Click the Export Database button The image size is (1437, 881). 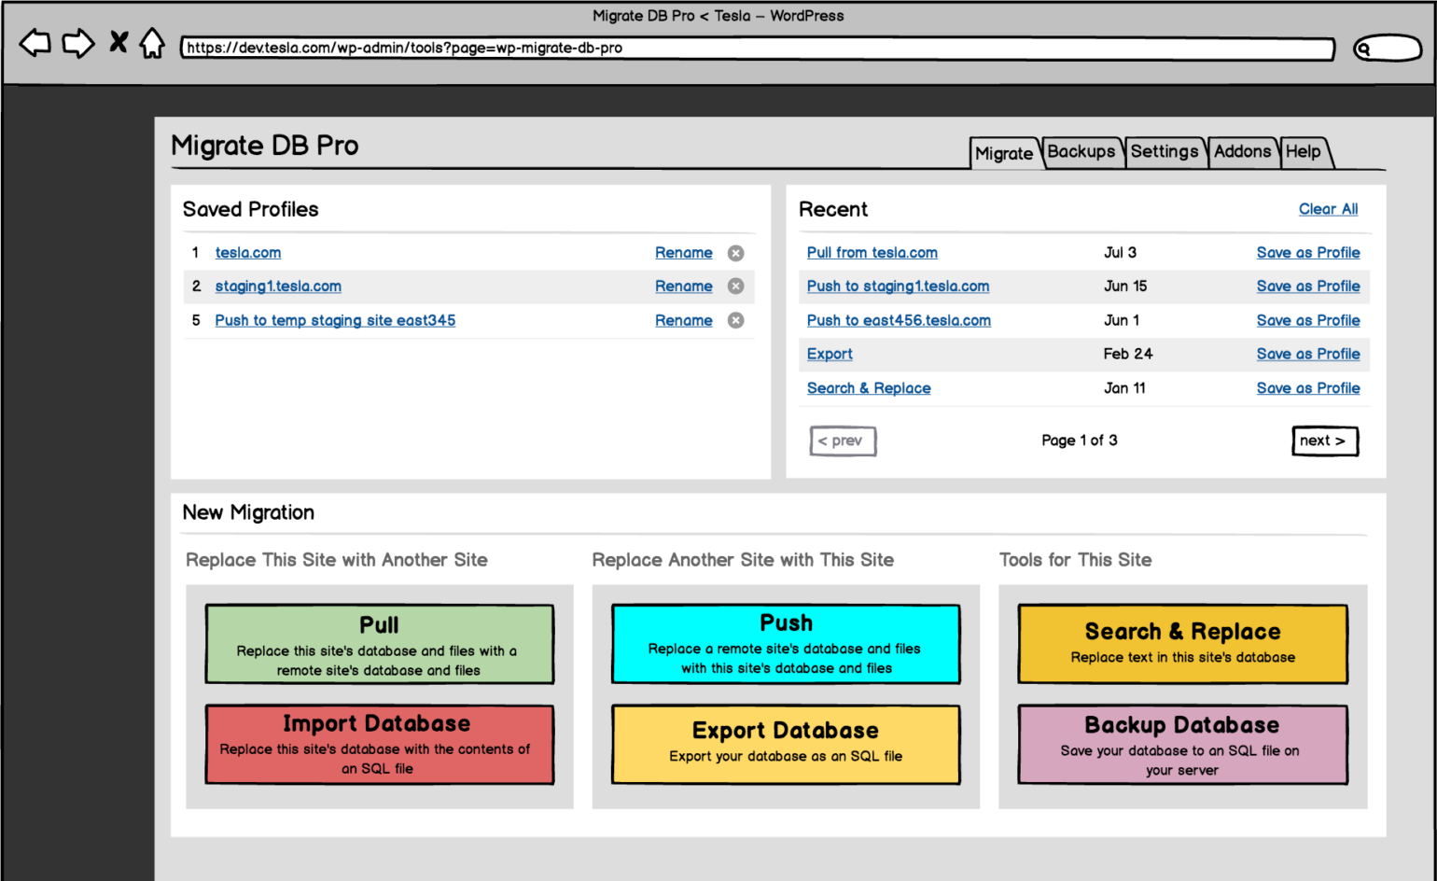coord(786,744)
